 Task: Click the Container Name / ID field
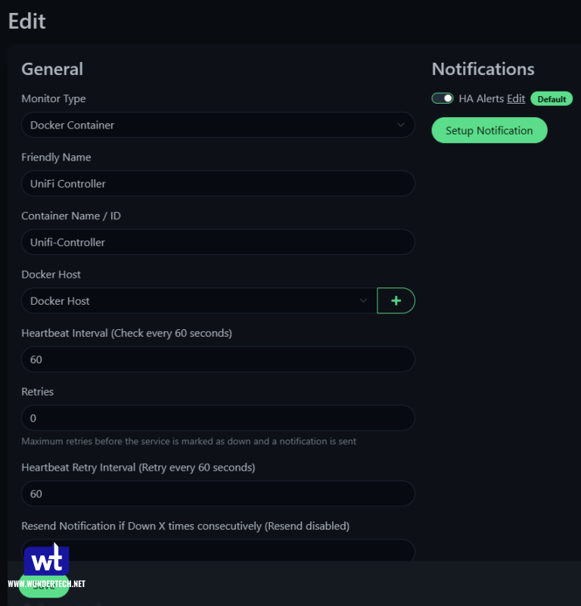(x=218, y=242)
